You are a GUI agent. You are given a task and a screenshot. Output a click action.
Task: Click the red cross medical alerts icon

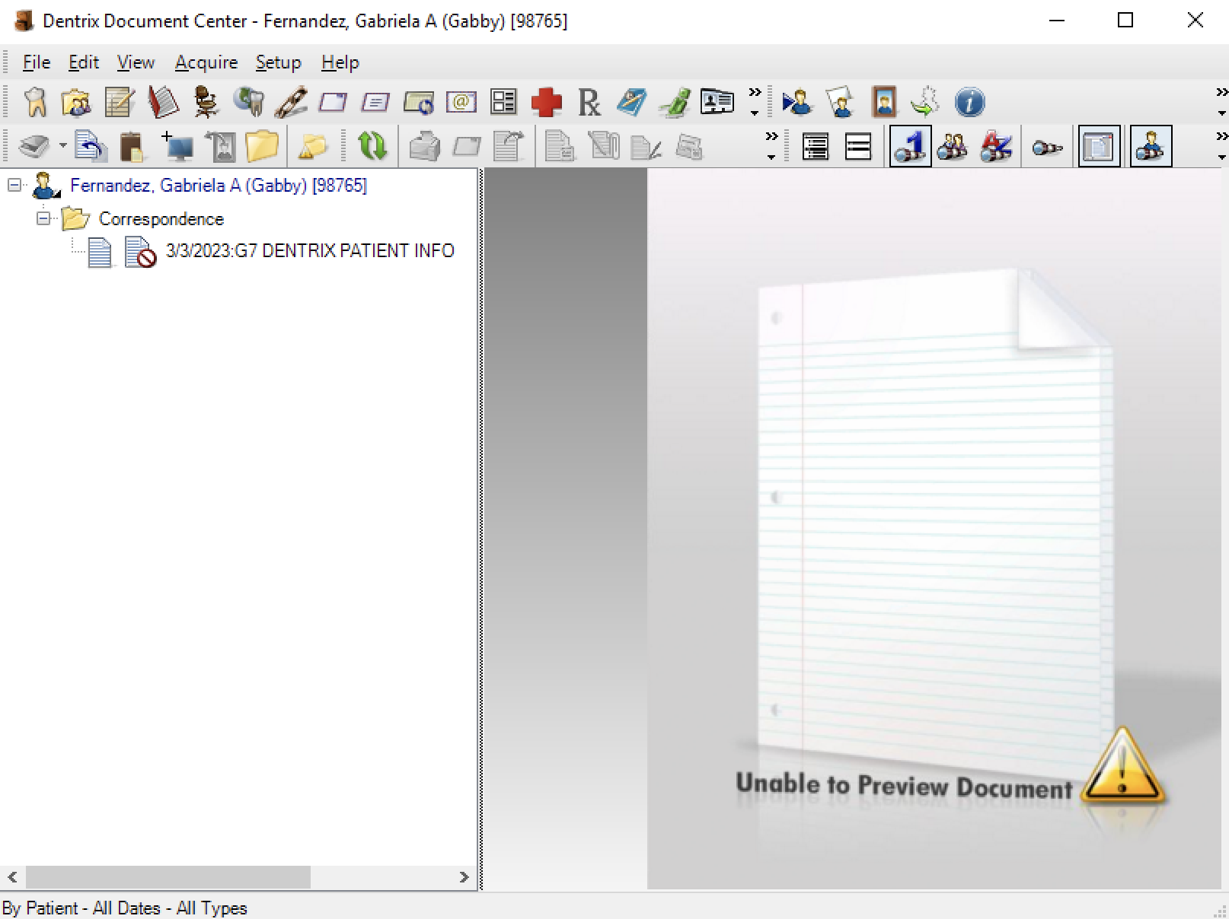tap(546, 102)
